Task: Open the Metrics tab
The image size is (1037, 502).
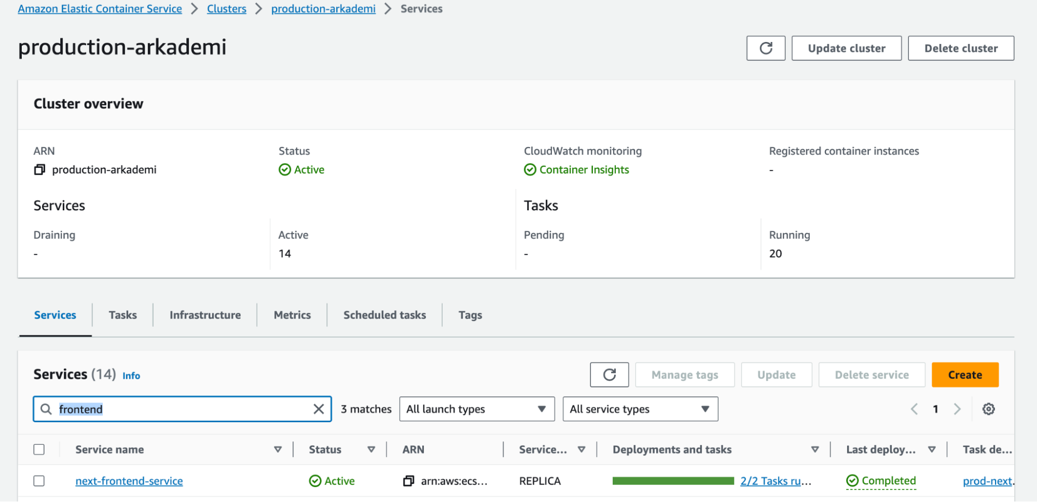Action: (x=292, y=315)
